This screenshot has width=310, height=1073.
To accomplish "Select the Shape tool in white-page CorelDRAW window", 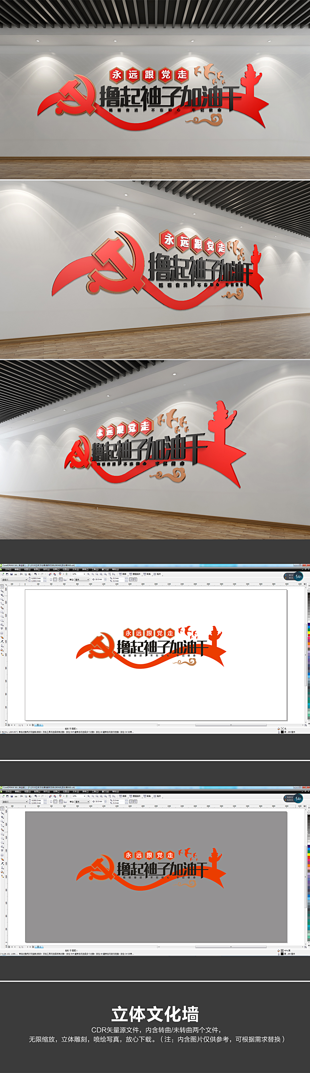I will point(2,591).
